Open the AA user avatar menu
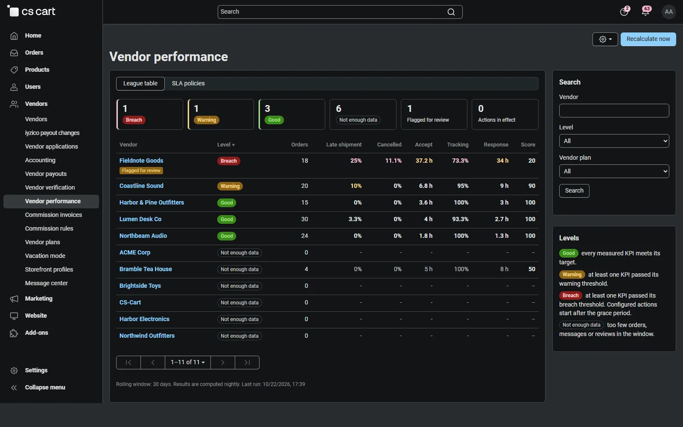This screenshot has height=427, width=683. [x=668, y=12]
